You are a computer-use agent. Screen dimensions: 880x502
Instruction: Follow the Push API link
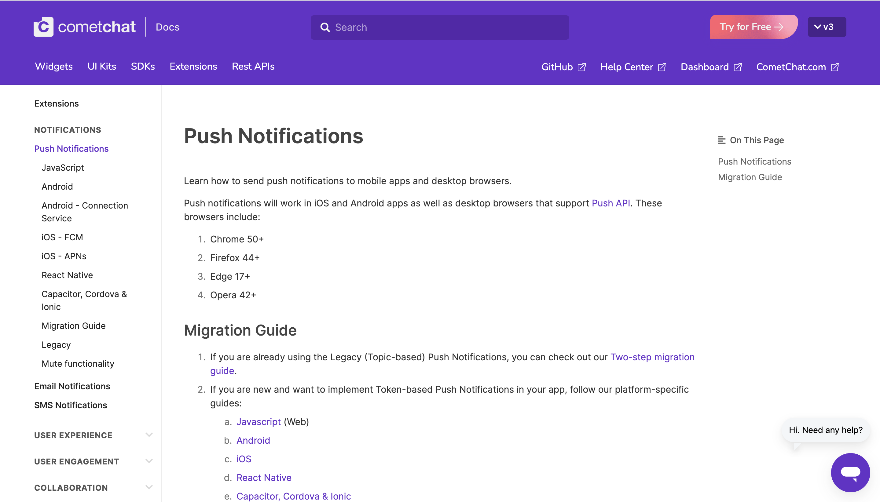(x=610, y=203)
